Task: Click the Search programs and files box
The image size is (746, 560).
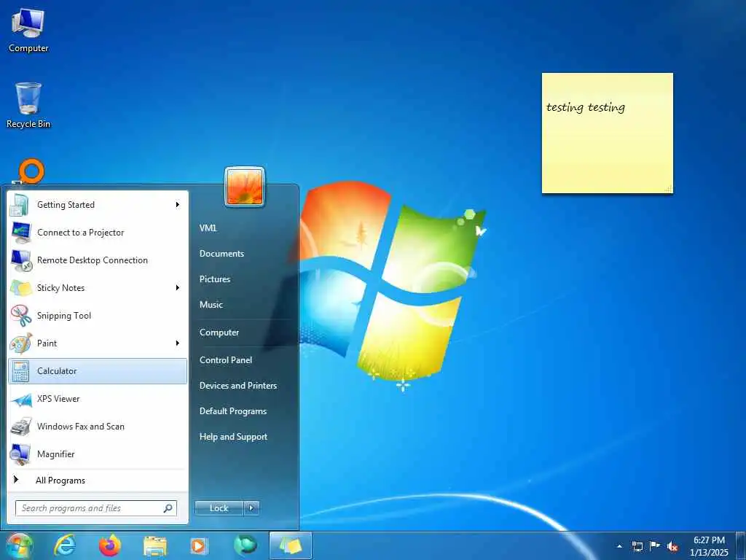Action: [x=96, y=508]
